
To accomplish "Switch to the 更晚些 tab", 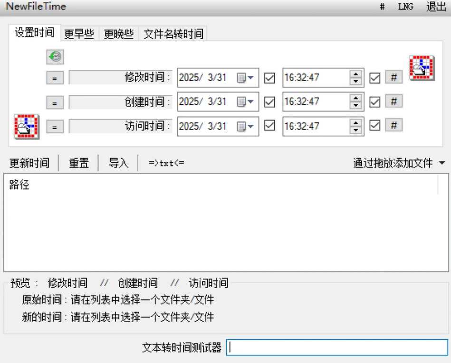I will coord(119,34).
